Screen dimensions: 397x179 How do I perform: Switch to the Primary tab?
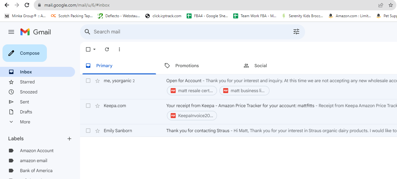(119, 66)
